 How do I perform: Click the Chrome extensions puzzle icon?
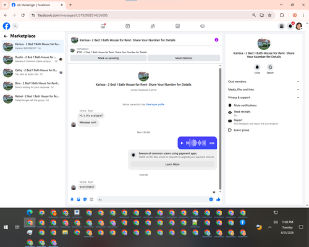click(x=282, y=15)
